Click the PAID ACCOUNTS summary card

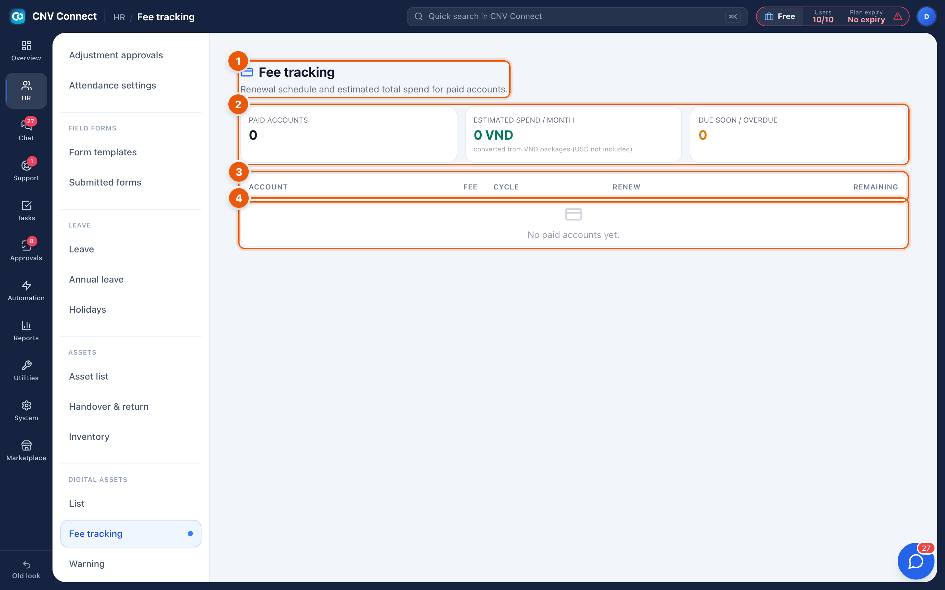click(349, 134)
